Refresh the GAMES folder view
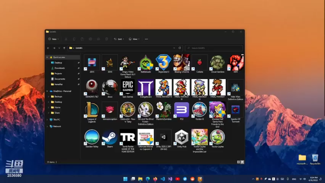The width and height of the screenshot is (325, 183). tap(180, 48)
